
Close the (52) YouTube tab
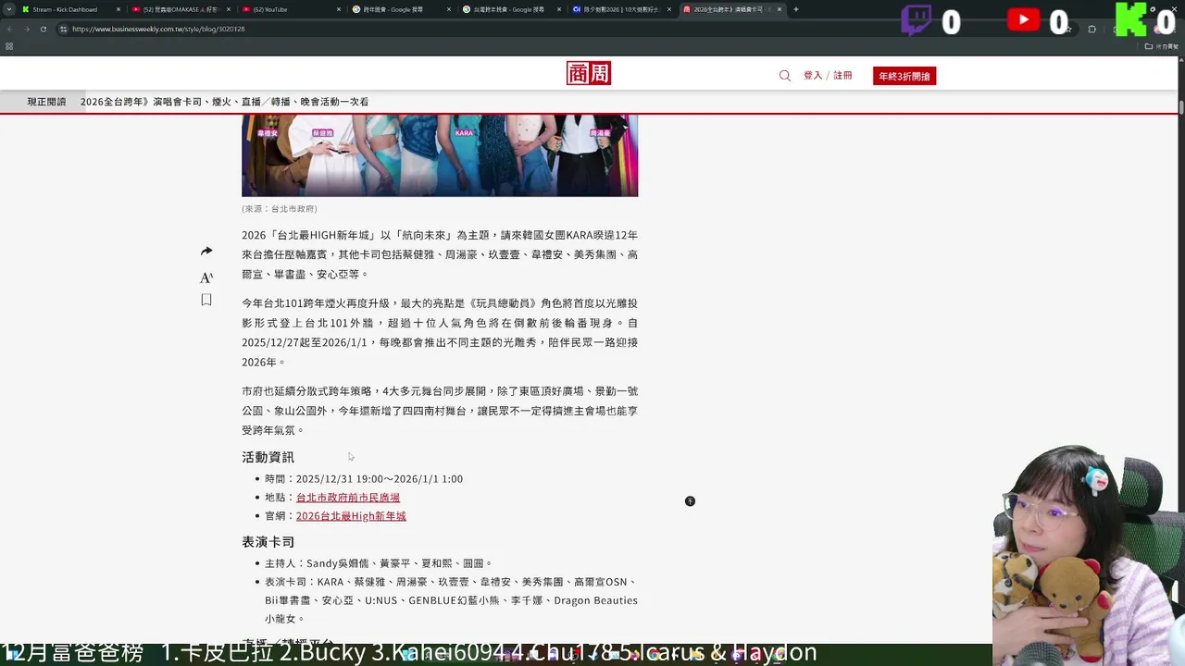pos(337,9)
